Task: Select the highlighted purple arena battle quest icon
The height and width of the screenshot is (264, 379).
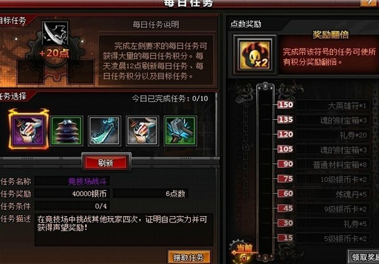Action: pyautogui.click(x=29, y=130)
